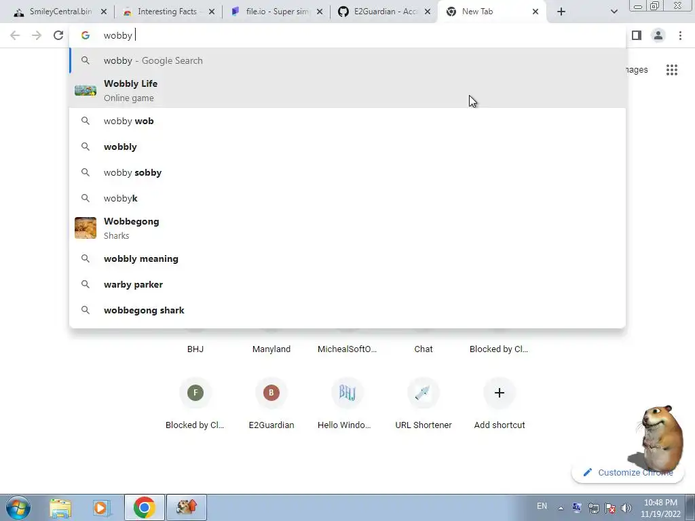Open the Google apps grid
695x521 pixels.
click(x=672, y=70)
